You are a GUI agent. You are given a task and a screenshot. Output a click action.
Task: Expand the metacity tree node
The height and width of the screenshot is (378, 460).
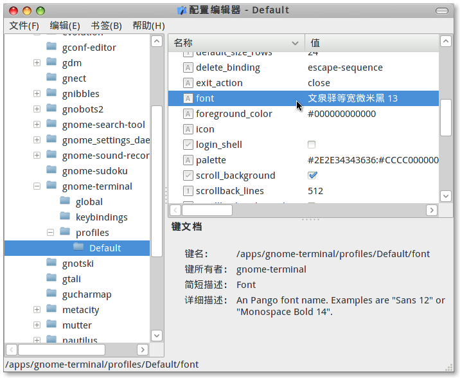[x=37, y=310]
